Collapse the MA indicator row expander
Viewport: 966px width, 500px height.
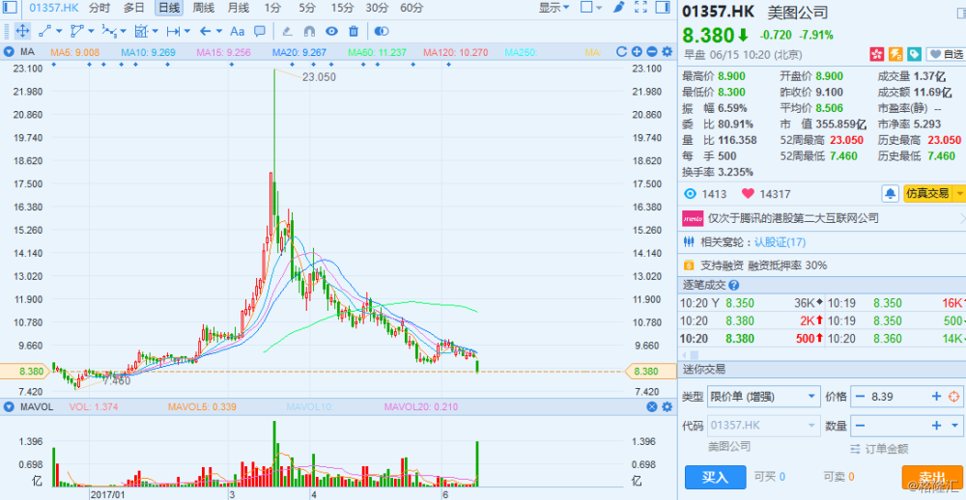click(x=9, y=52)
